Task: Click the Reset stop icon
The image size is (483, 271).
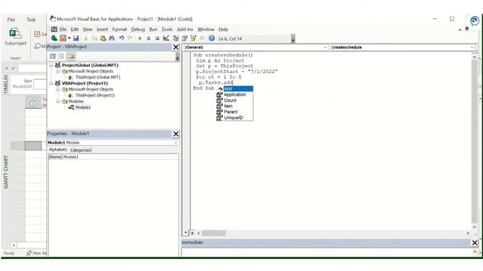Action: 157,38
